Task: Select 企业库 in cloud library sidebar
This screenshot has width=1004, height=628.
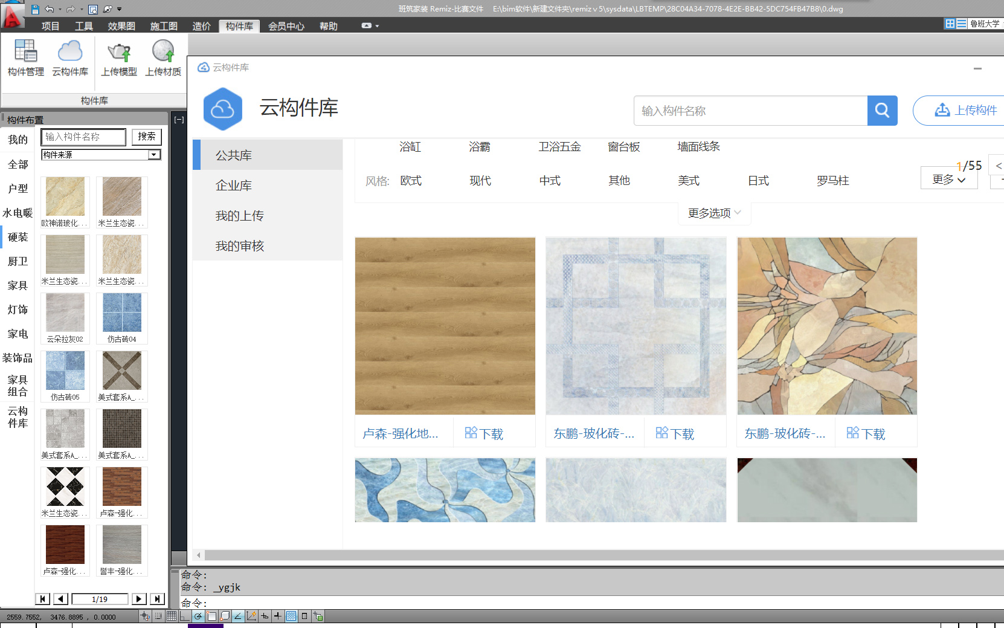Action: pos(268,185)
